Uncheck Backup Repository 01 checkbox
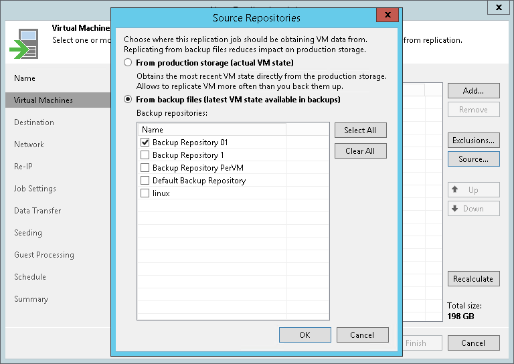The image size is (514, 364). coord(145,143)
